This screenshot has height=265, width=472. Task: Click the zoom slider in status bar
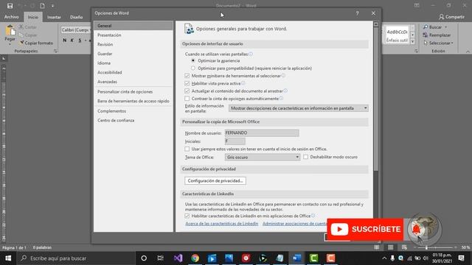click(x=426, y=247)
